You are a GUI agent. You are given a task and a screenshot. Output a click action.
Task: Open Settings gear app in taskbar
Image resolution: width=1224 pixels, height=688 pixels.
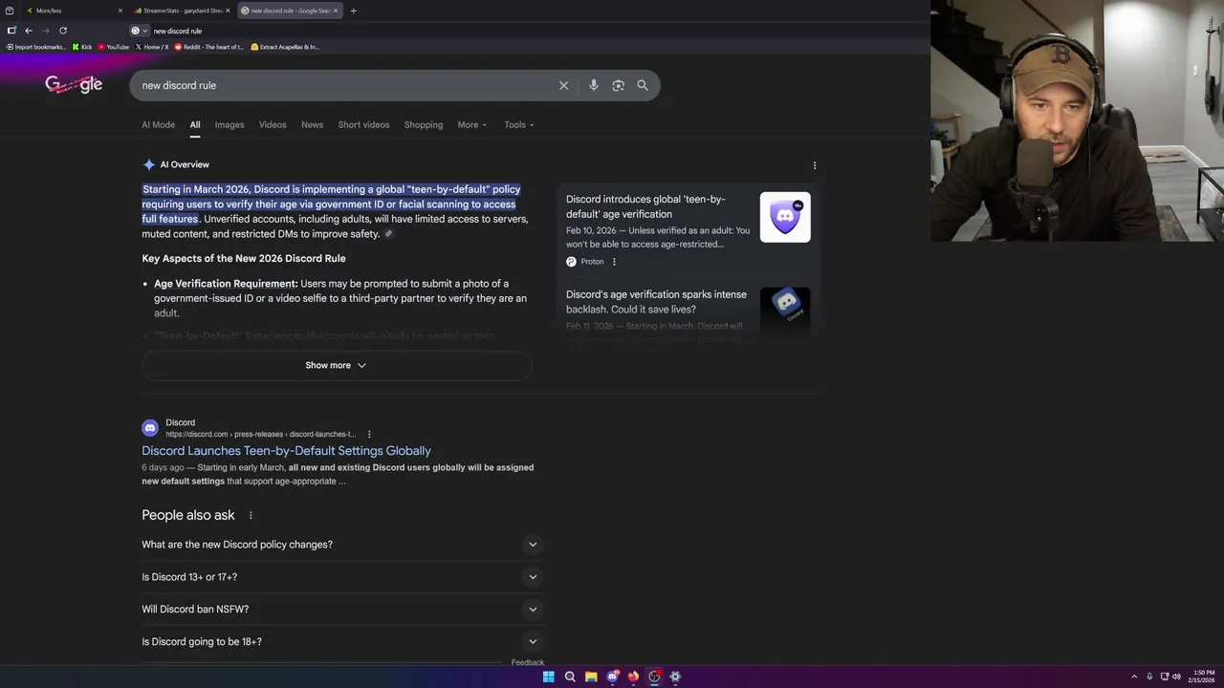click(x=675, y=677)
